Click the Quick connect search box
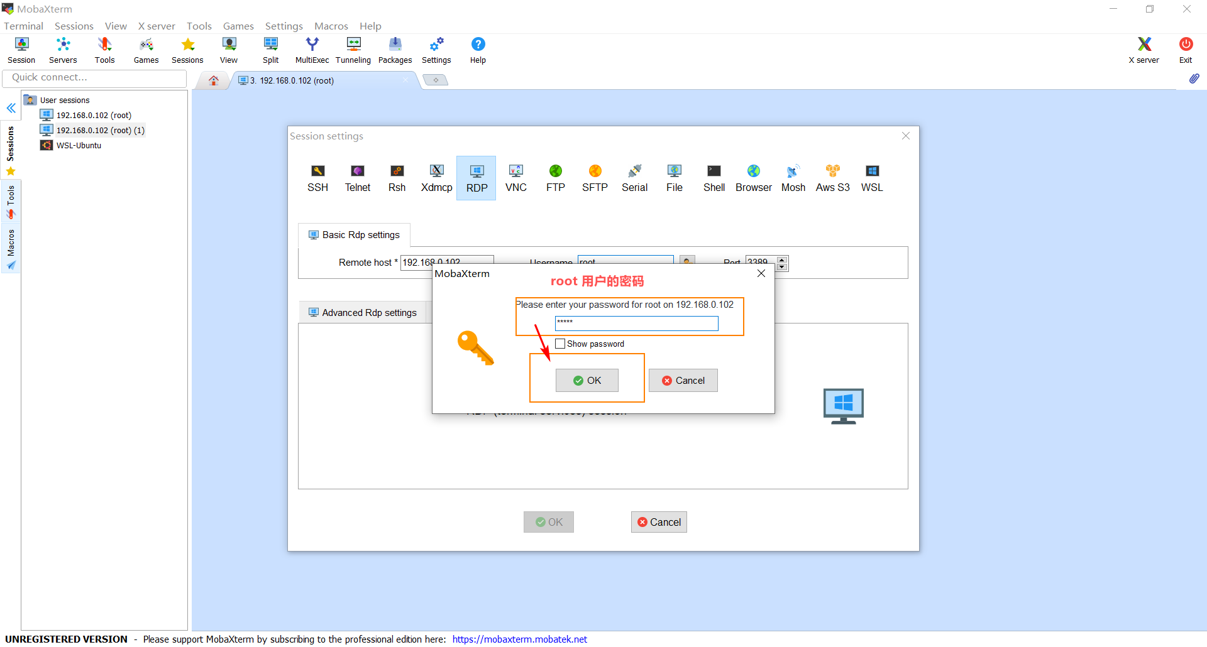The image size is (1207, 647). 94,78
